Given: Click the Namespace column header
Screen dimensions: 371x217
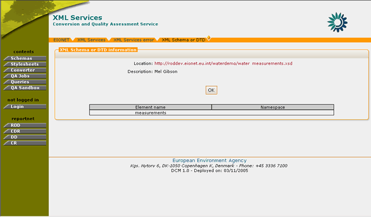Looking at the screenshot, I should [x=273, y=107].
